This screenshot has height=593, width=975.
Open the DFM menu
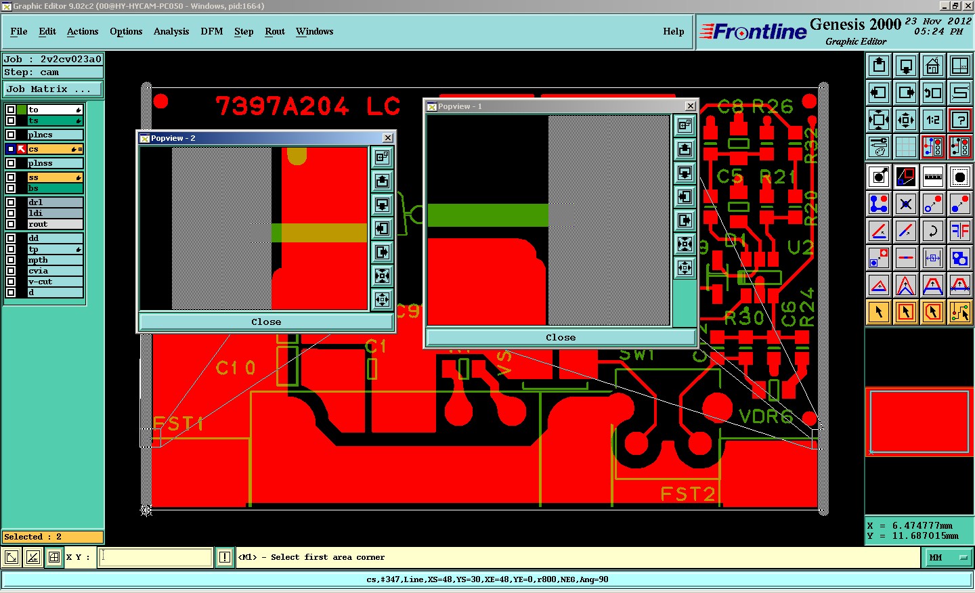[212, 32]
